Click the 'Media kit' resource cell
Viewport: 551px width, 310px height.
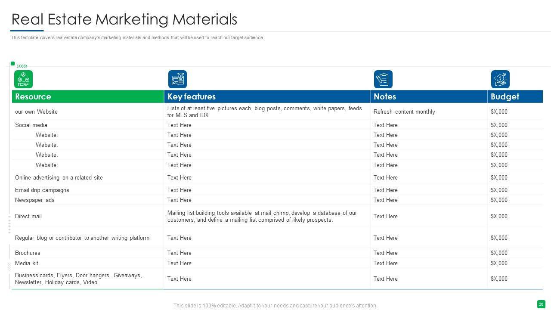pos(27,263)
